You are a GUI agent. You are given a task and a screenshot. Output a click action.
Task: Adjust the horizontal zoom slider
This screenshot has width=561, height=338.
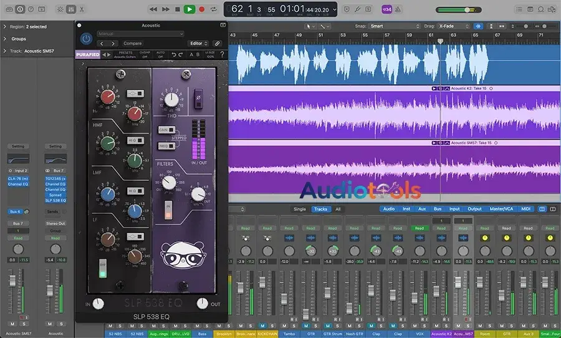tap(545, 26)
